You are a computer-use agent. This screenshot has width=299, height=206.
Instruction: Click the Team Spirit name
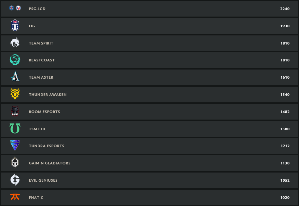point(41,43)
